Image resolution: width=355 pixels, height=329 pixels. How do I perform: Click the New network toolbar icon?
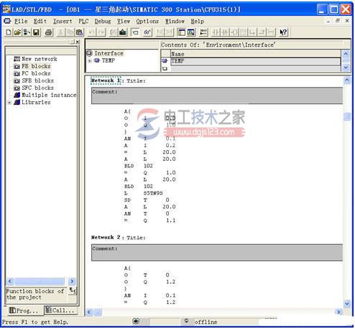pos(203,32)
